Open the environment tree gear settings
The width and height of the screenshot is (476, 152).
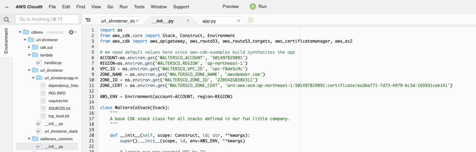point(72,32)
